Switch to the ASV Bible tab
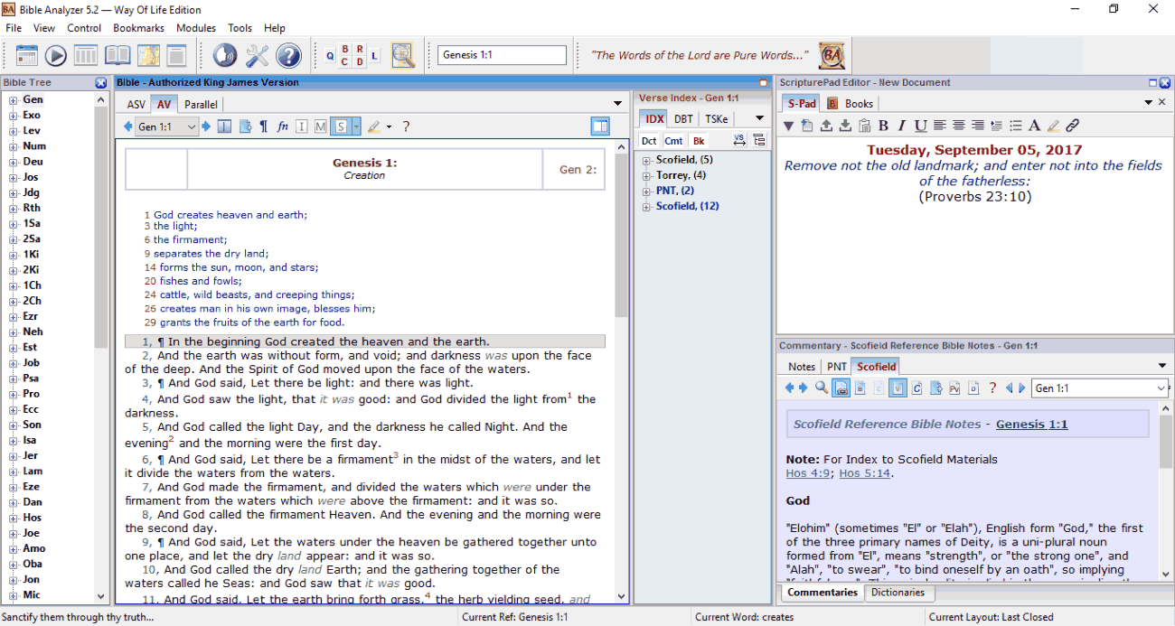Image resolution: width=1175 pixels, height=626 pixels. click(x=136, y=104)
